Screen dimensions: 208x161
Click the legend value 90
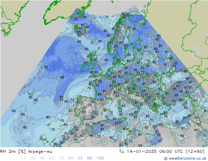point(71,158)
